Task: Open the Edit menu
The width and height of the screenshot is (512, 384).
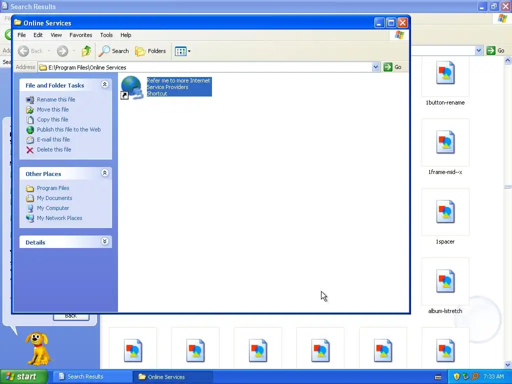Action: (x=38, y=35)
